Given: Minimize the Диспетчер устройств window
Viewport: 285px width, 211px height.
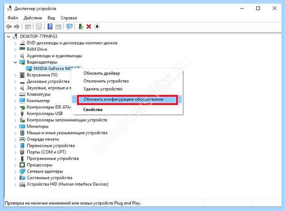Looking at the screenshot, I should click(x=242, y=9).
